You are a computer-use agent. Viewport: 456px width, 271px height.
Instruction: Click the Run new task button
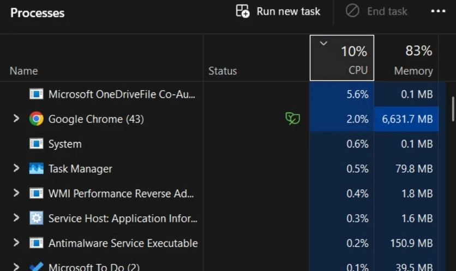pos(278,11)
